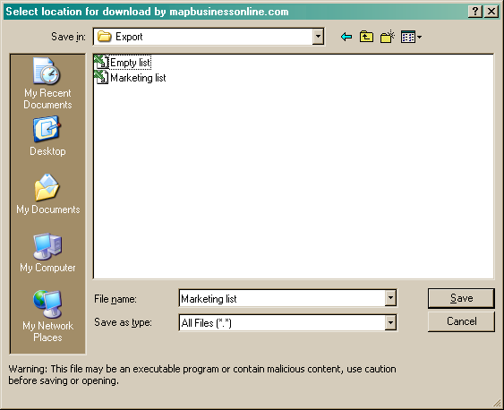This screenshot has height=410, width=504.
Task: Expand the Save in folder dropdown
Action: [318, 37]
